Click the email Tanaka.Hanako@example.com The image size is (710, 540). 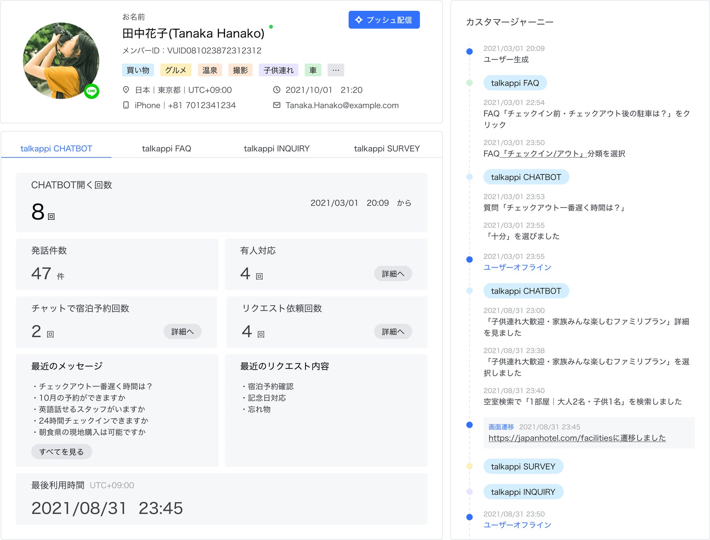342,105
